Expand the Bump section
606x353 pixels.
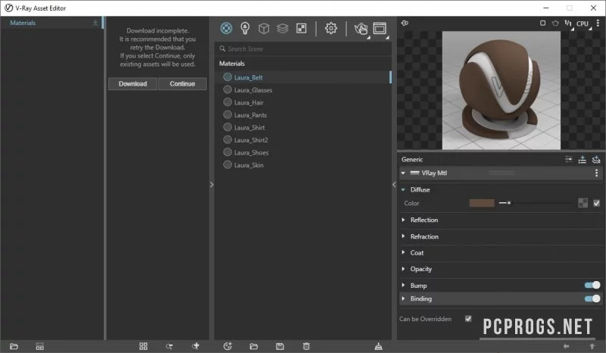coord(403,286)
